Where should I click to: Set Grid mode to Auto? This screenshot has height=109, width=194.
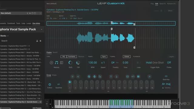click(55, 18)
